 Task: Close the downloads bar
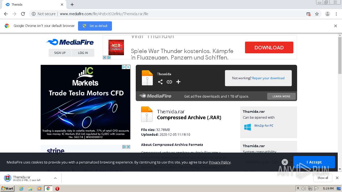(337, 178)
